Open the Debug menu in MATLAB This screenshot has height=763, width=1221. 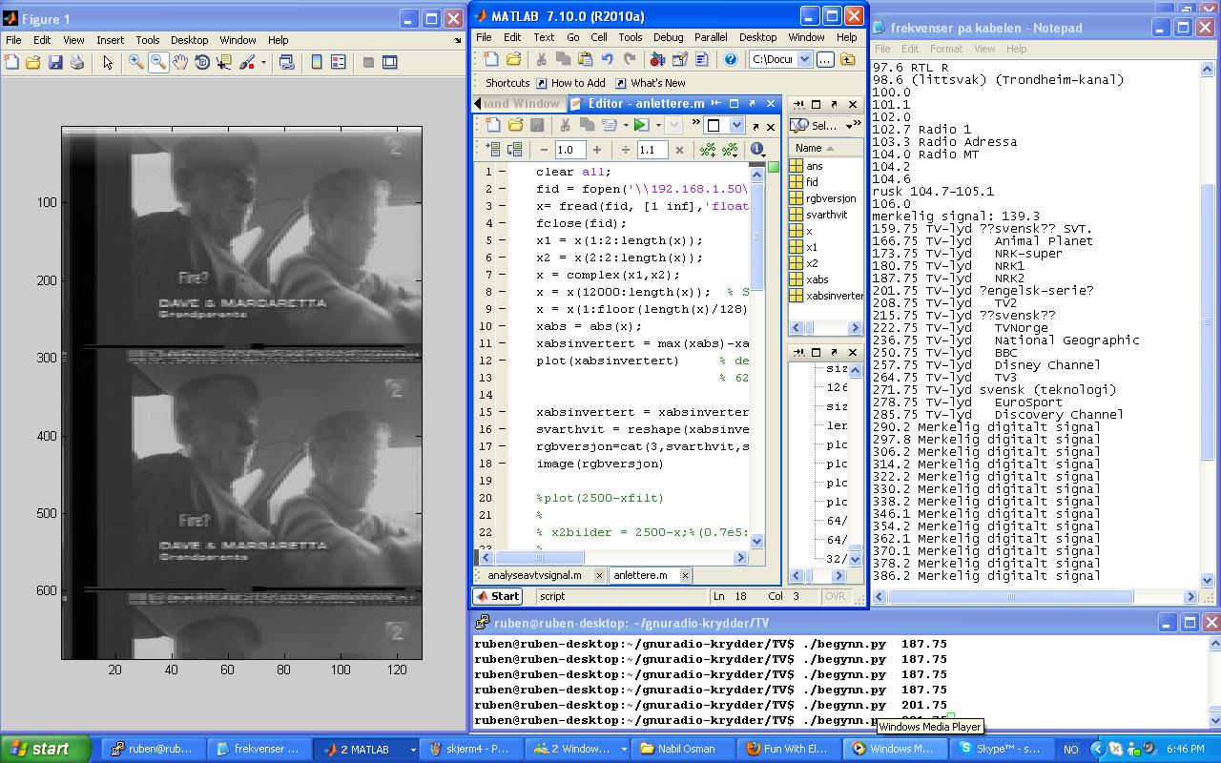tap(668, 37)
